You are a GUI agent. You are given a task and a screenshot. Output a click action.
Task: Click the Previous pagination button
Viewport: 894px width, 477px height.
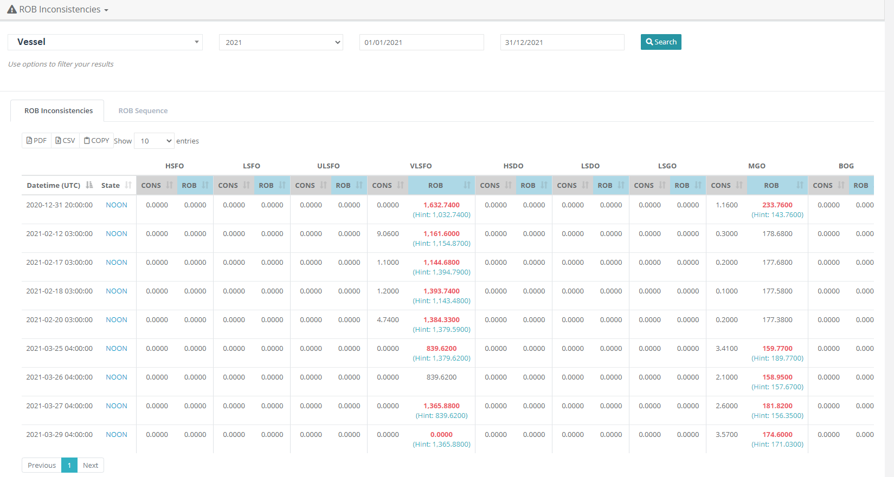pyautogui.click(x=42, y=465)
